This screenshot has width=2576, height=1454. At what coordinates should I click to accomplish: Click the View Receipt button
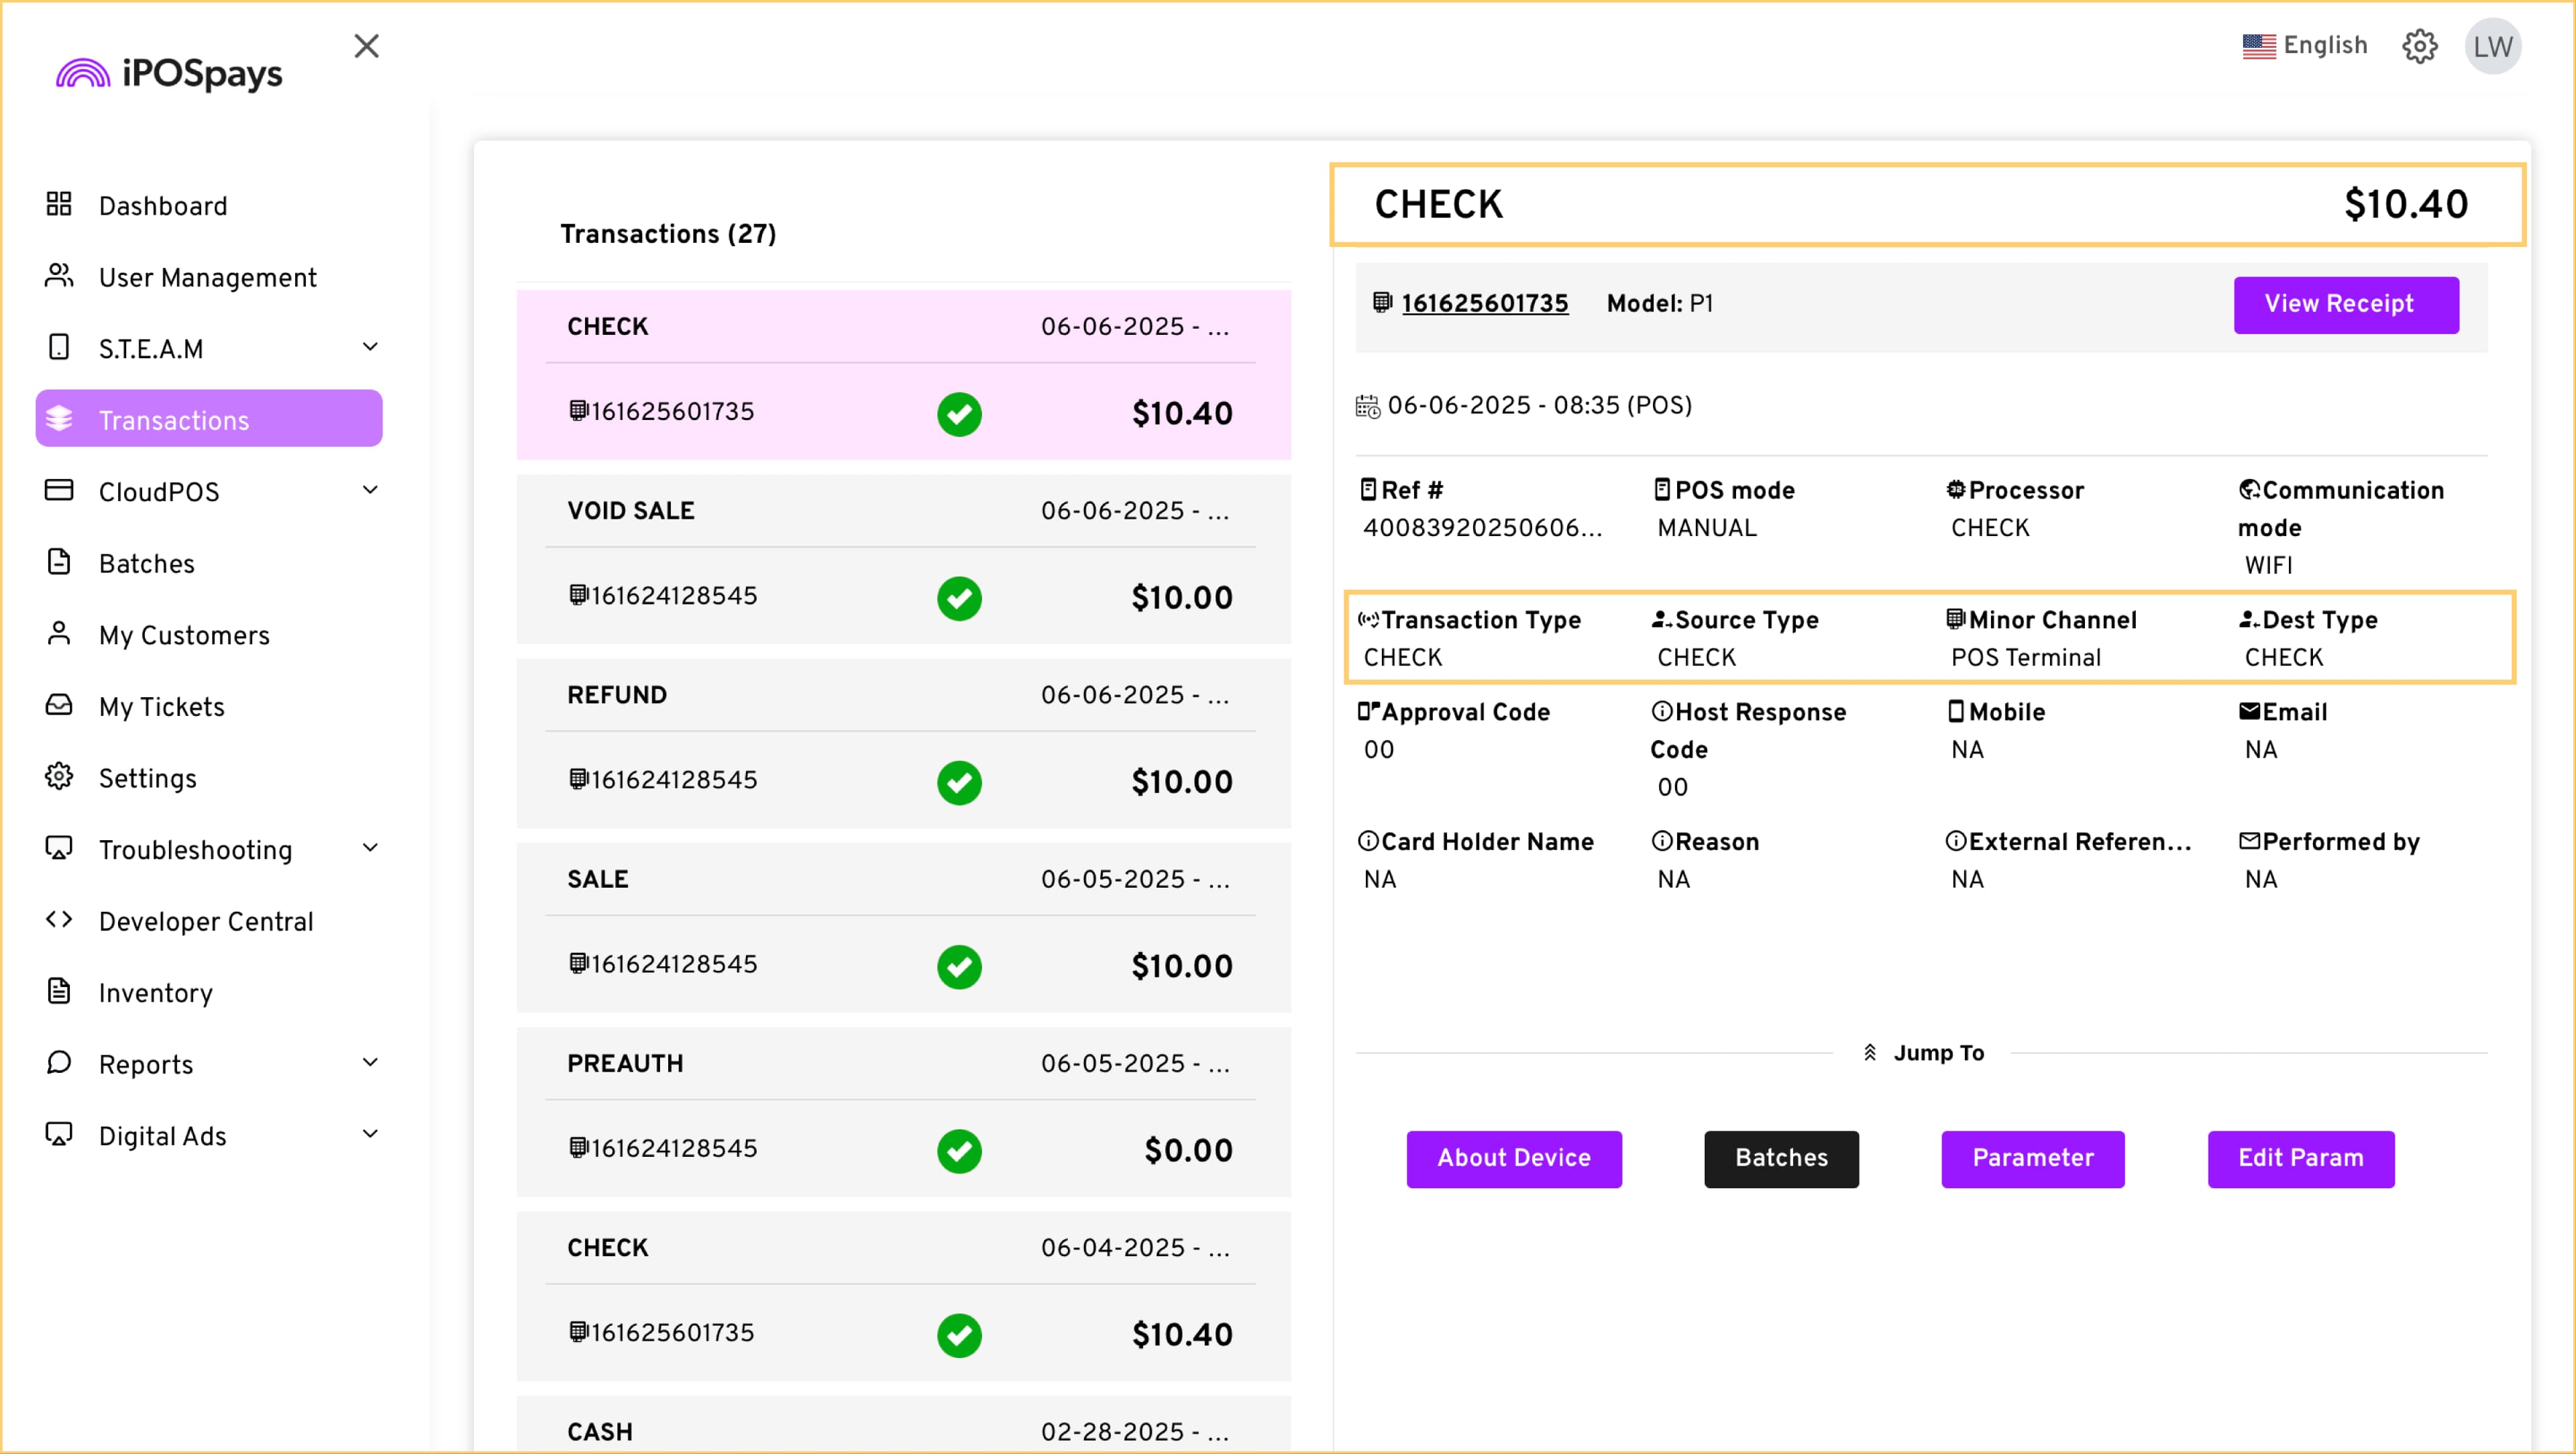(x=2346, y=305)
